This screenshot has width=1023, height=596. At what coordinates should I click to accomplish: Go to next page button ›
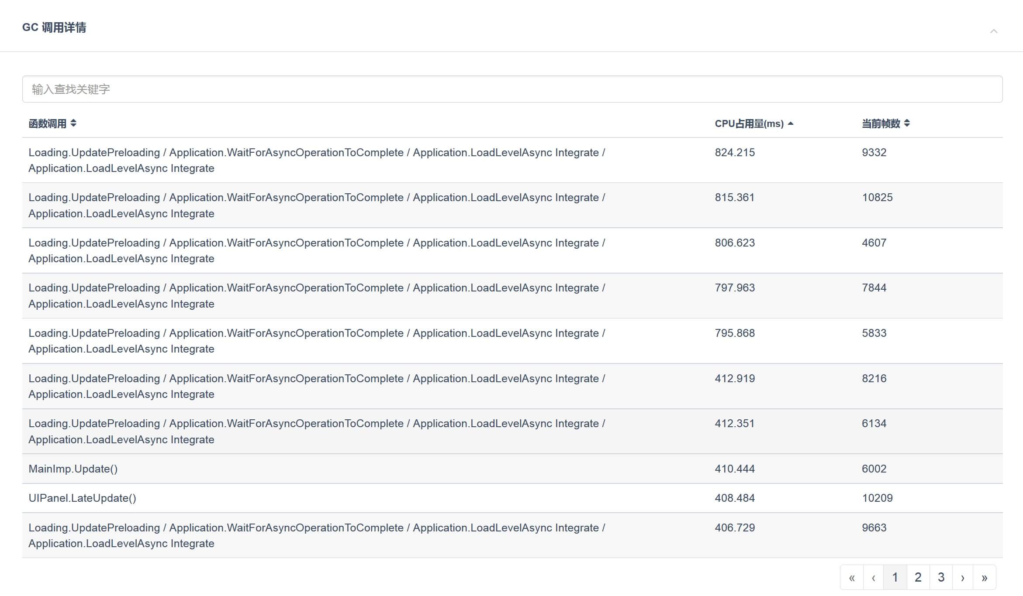[x=962, y=578]
